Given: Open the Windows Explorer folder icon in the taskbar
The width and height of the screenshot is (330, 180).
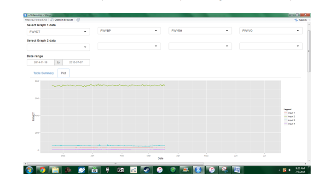Looking at the screenshot, I should coord(55,170).
